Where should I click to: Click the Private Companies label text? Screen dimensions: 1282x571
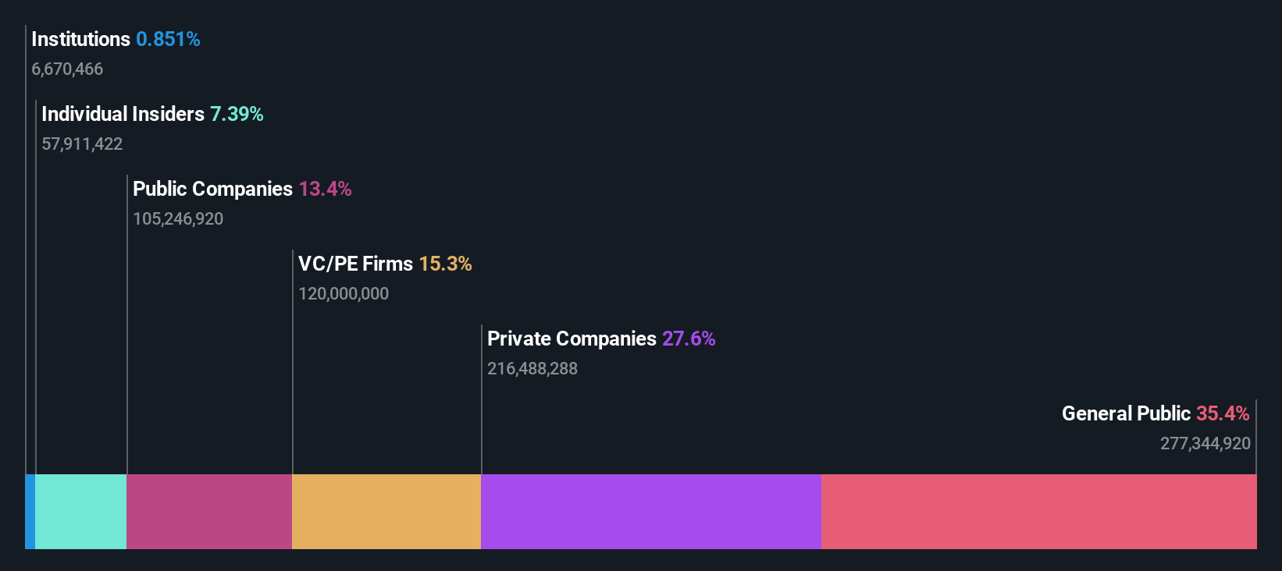[x=572, y=339]
